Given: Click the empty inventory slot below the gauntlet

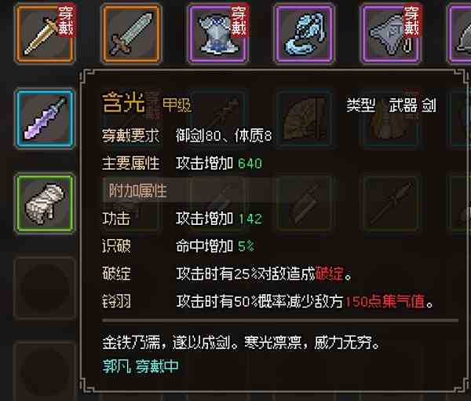Looking at the screenshot, I should coord(45,288).
